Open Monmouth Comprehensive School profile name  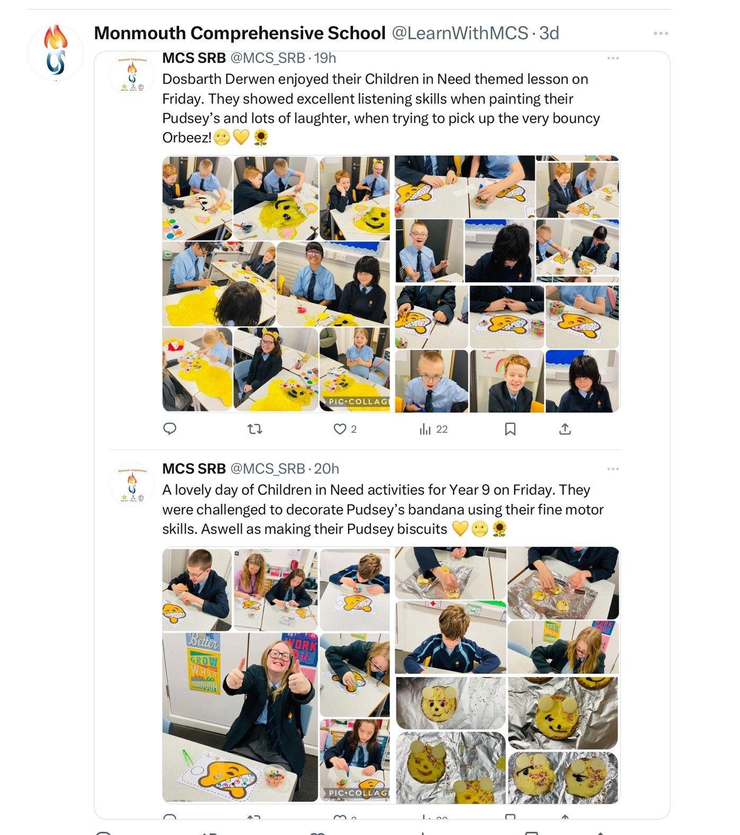pyautogui.click(x=240, y=33)
